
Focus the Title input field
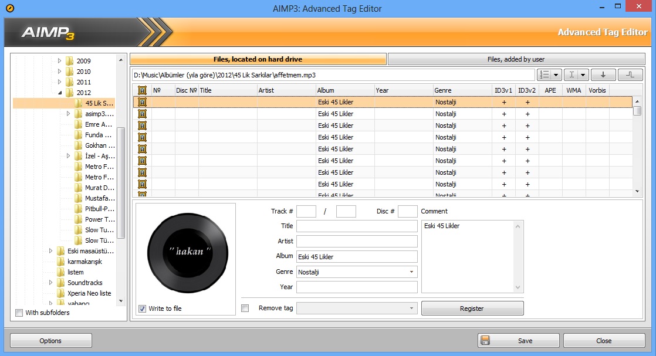357,226
